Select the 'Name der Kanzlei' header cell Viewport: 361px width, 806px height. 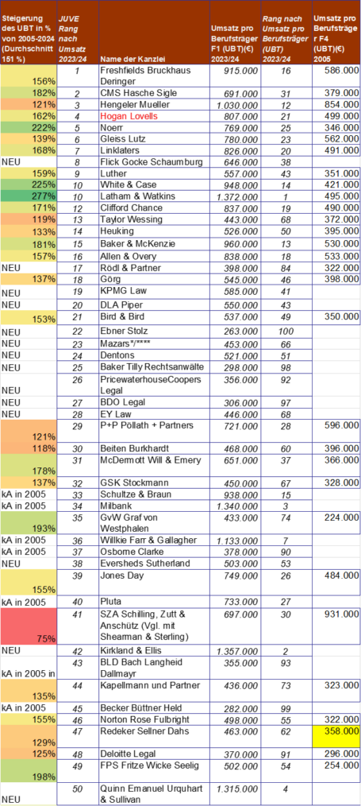point(154,32)
